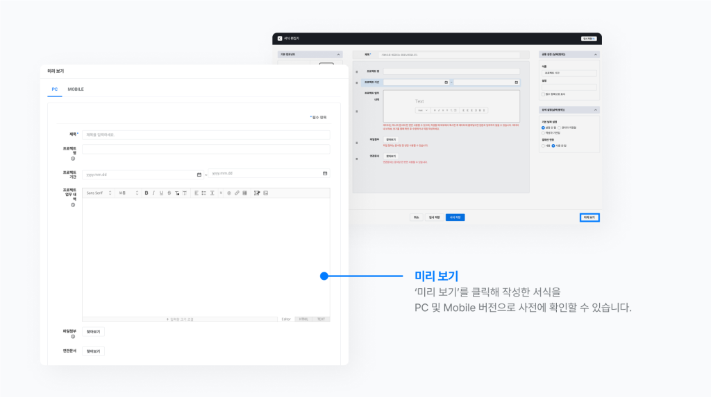This screenshot has width=711, height=397.
Task: Switch editor to HTML mode tab
Action: 303,319
